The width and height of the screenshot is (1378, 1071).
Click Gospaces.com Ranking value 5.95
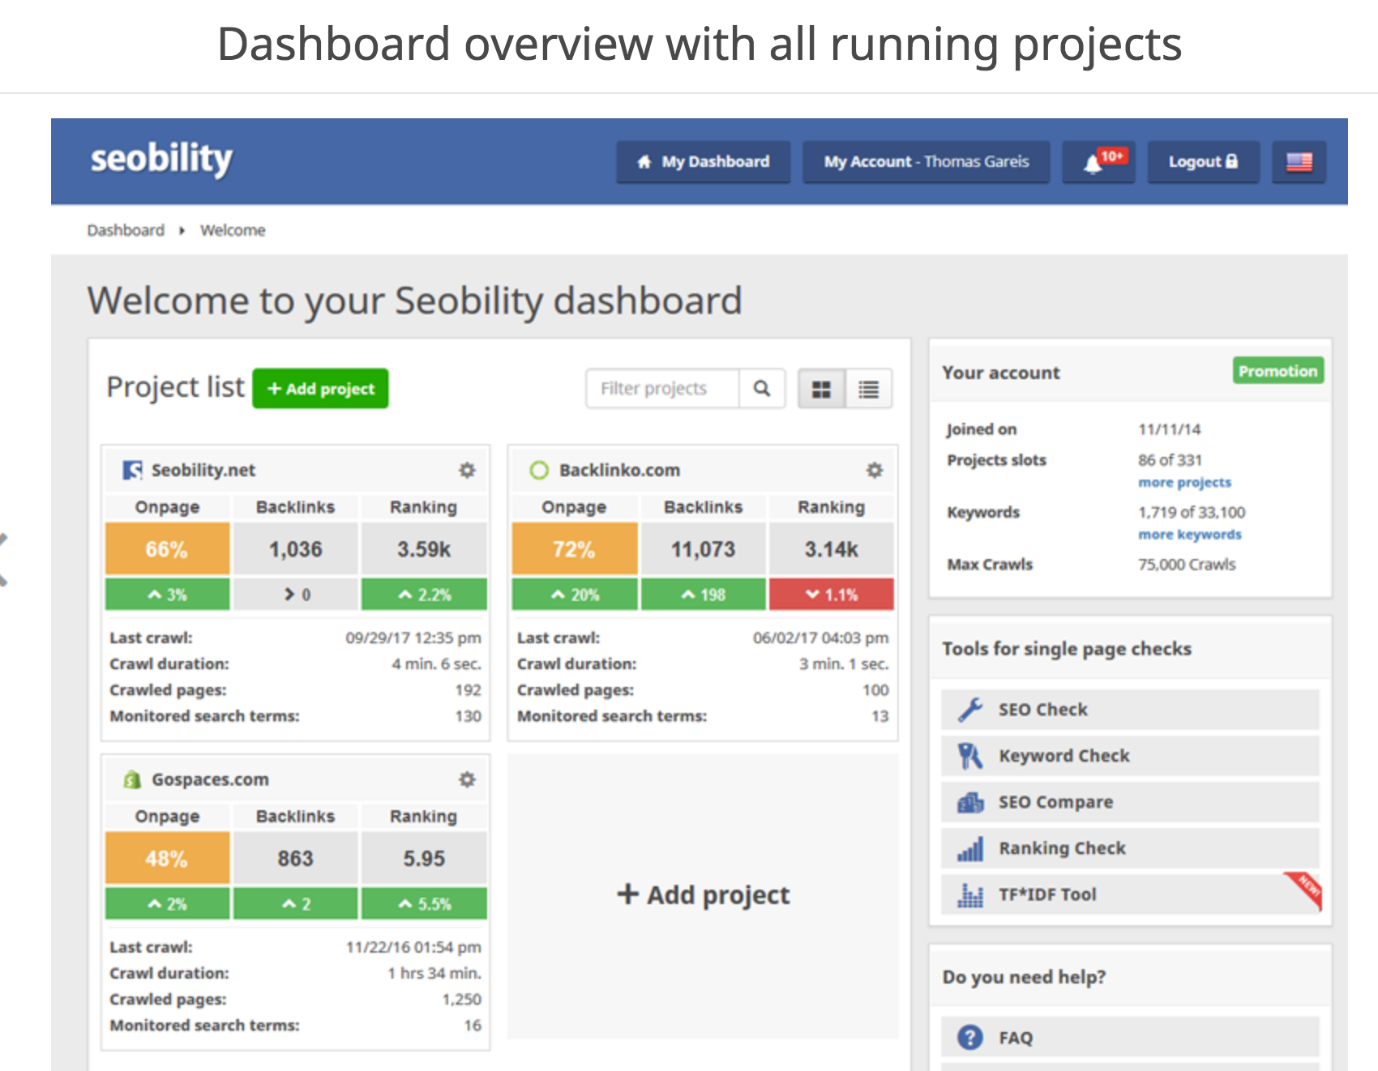pyautogui.click(x=424, y=859)
